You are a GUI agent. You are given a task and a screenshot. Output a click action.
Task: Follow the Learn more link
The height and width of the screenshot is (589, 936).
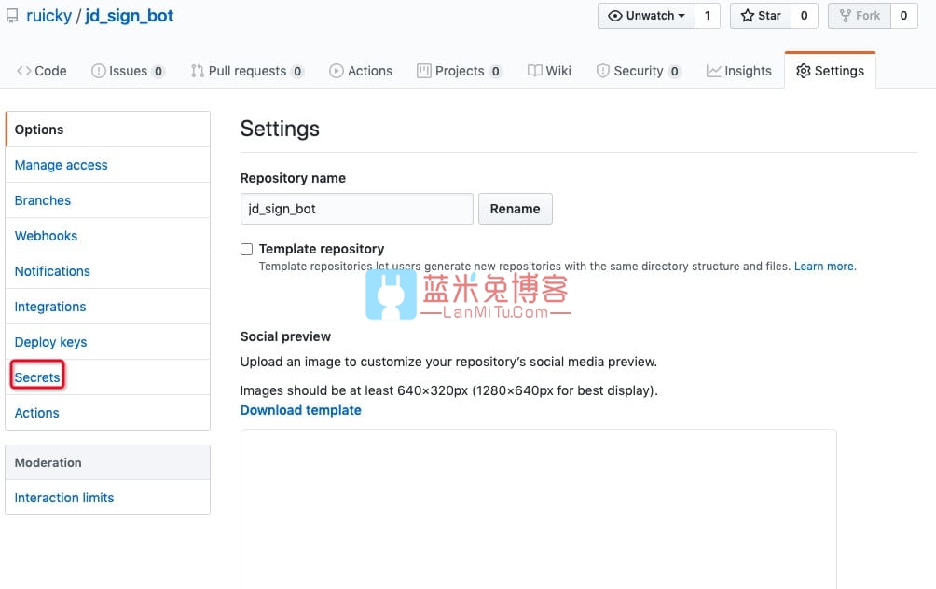(x=824, y=267)
